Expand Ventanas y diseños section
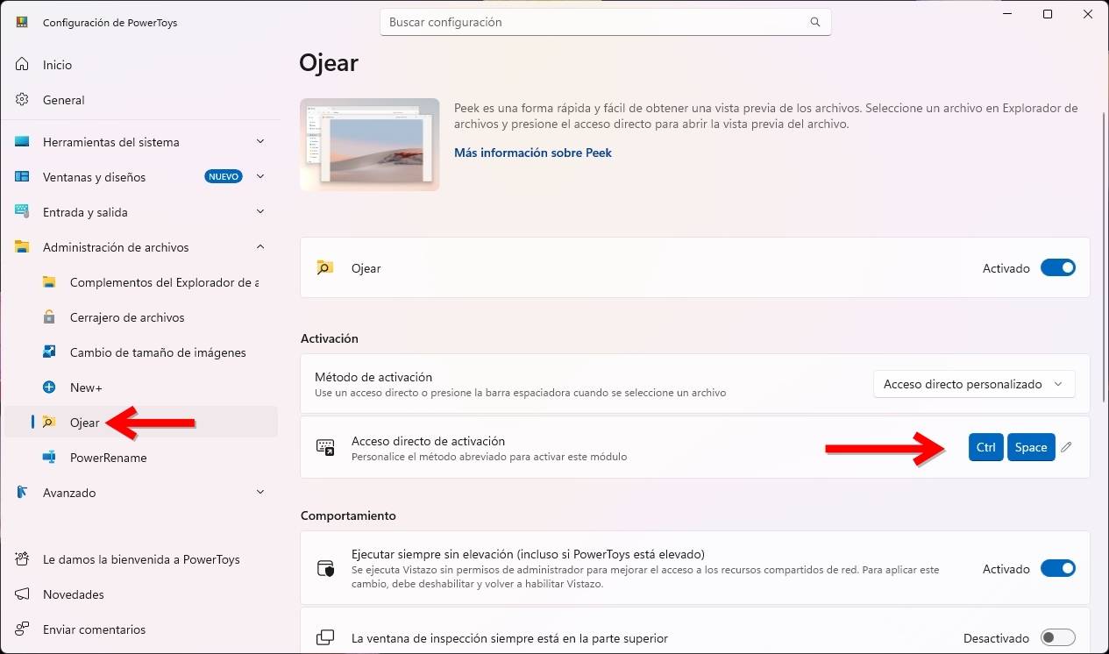Viewport: 1109px width, 654px height. tap(260, 177)
